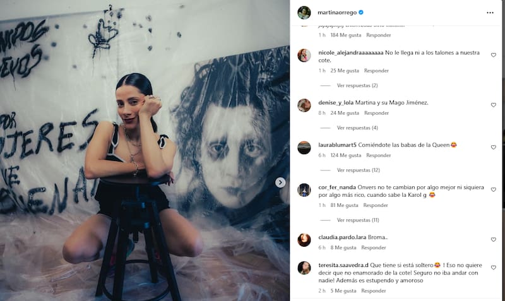View the 124 Me gusta likes list
The height and width of the screenshot is (301, 505).
pos(345,155)
